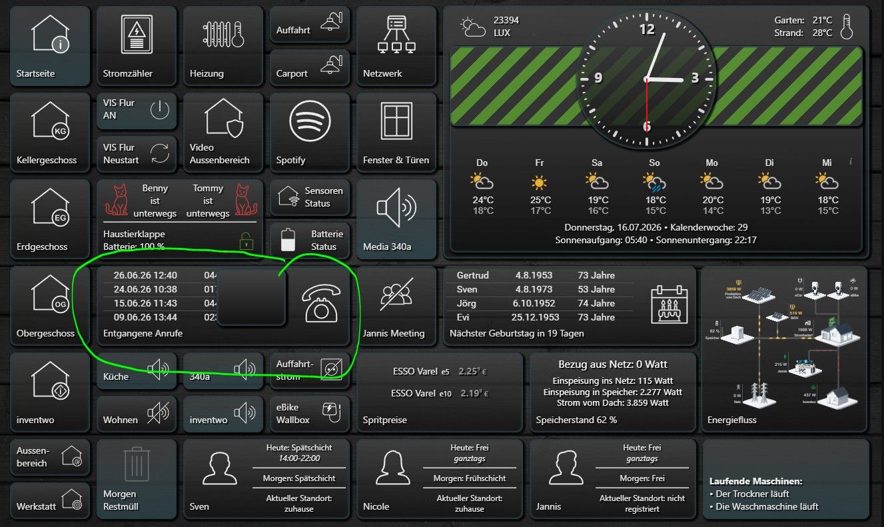Toggle the inventwo speaker button
Viewport: 884px width, 527px height.
[x=223, y=414]
